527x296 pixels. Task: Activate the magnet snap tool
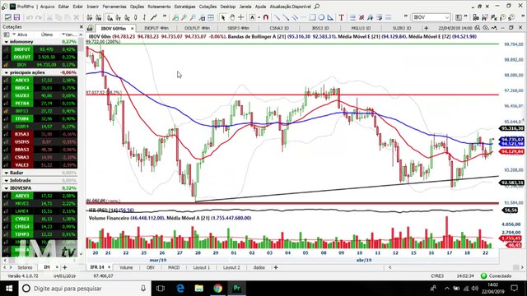[x=266, y=17]
